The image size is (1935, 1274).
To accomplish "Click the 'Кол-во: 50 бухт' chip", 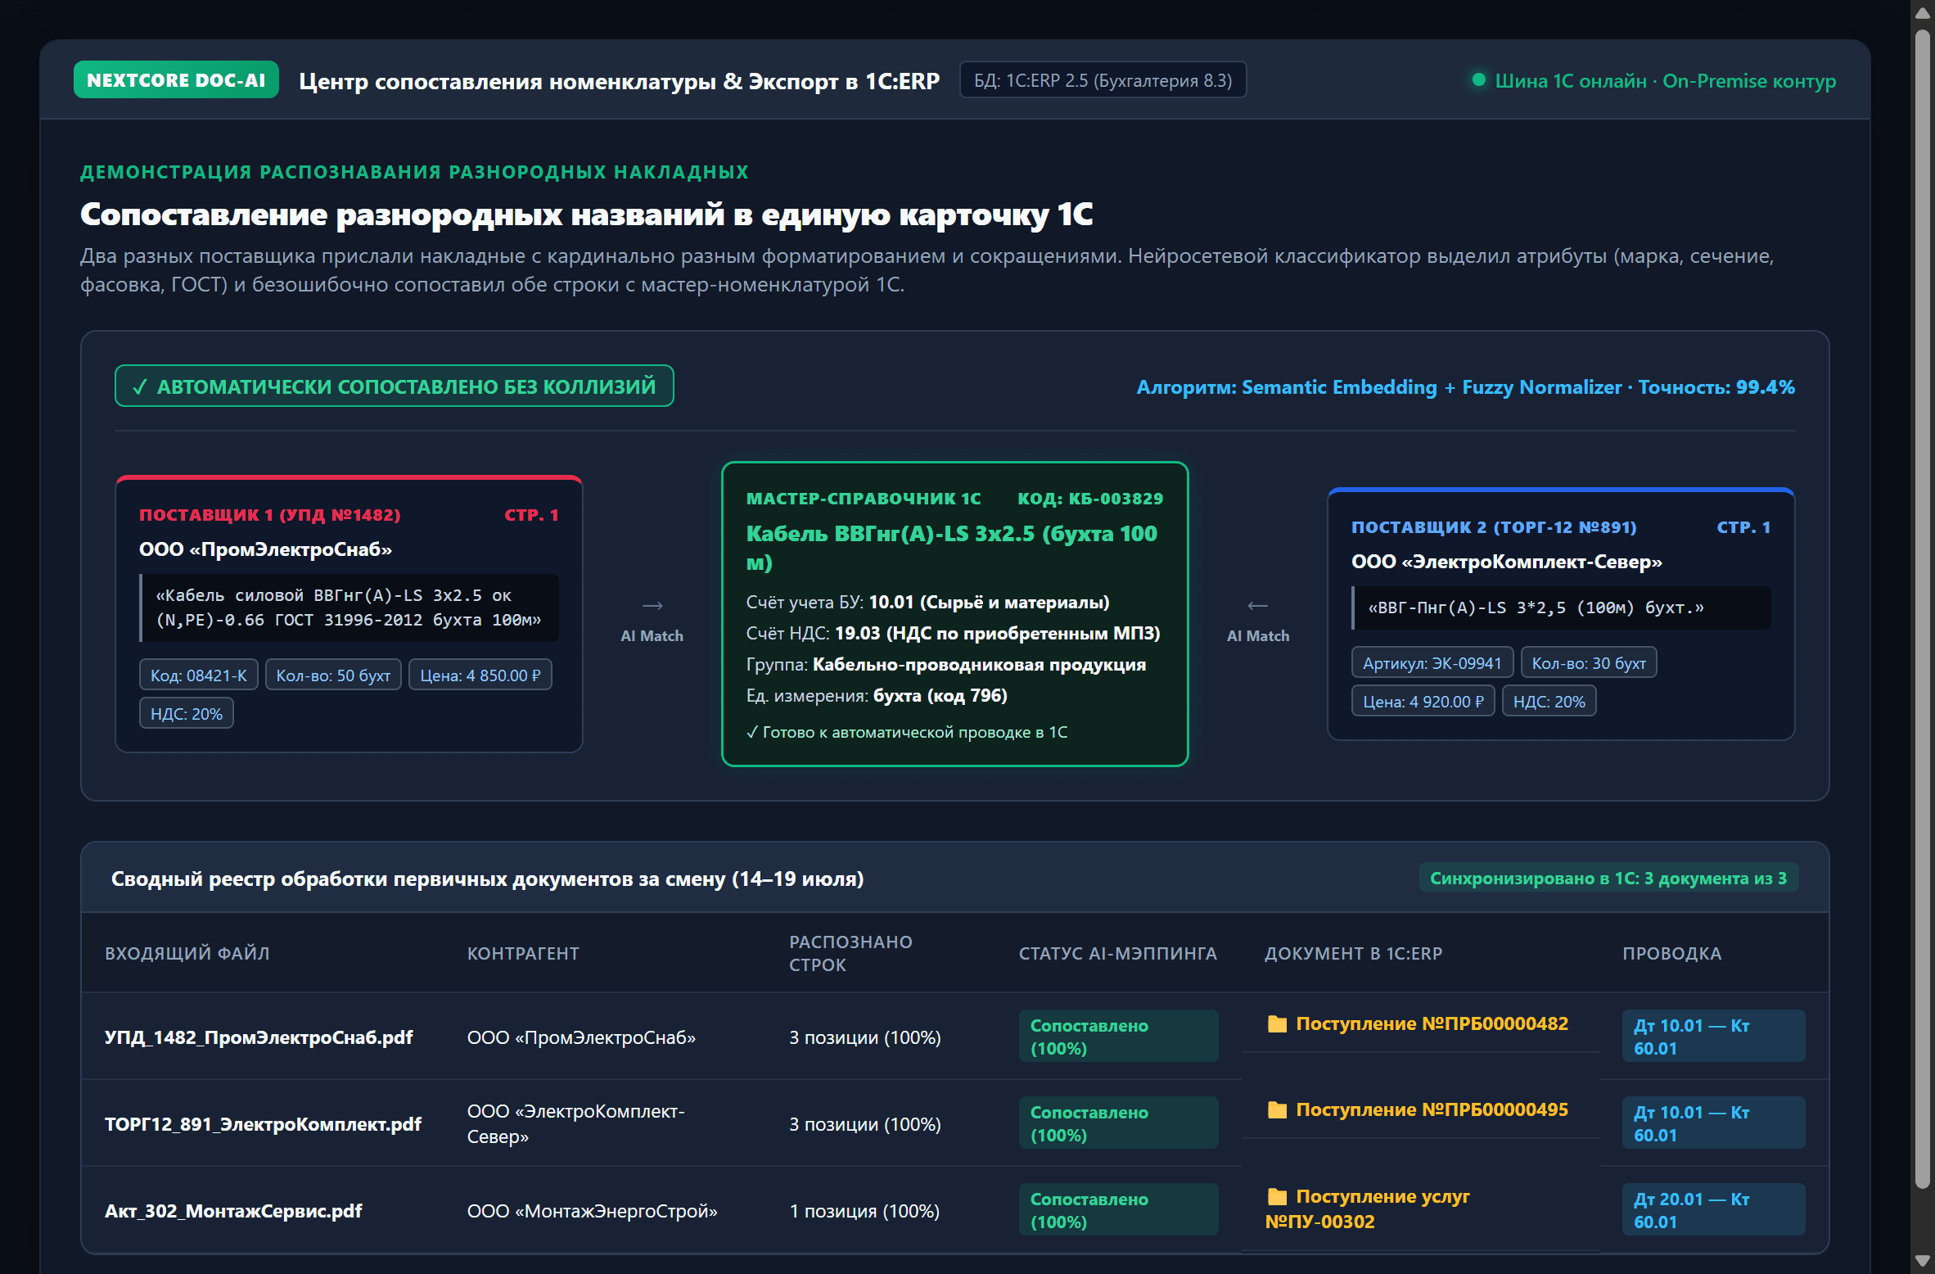I will (x=333, y=675).
